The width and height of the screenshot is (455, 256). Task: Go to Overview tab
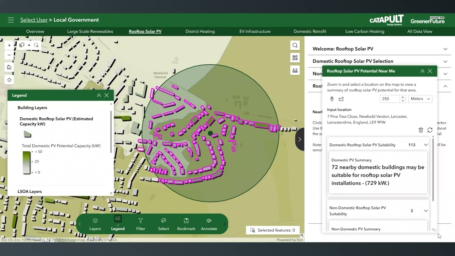35,31
